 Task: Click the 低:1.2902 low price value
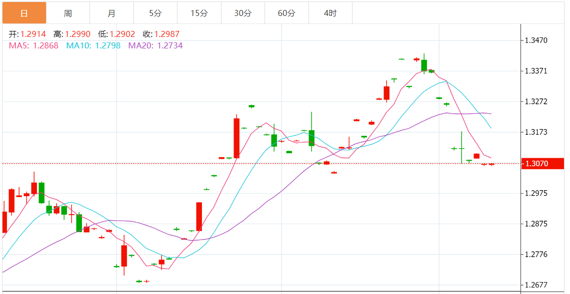(x=116, y=34)
